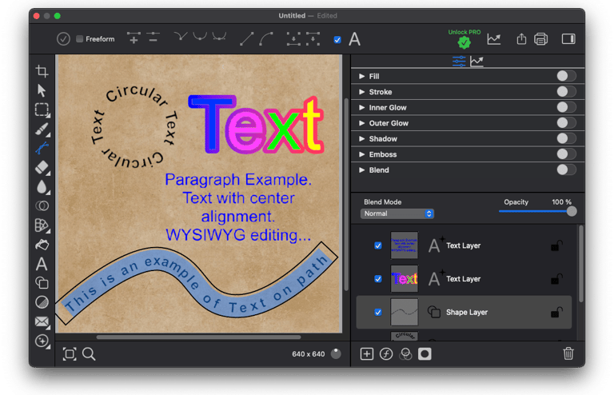Switch to the graph curve tab
The height and width of the screenshot is (395, 614).
click(477, 62)
